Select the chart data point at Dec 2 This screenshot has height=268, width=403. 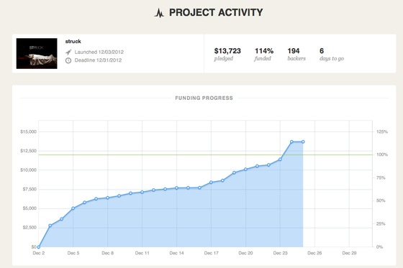39,247
